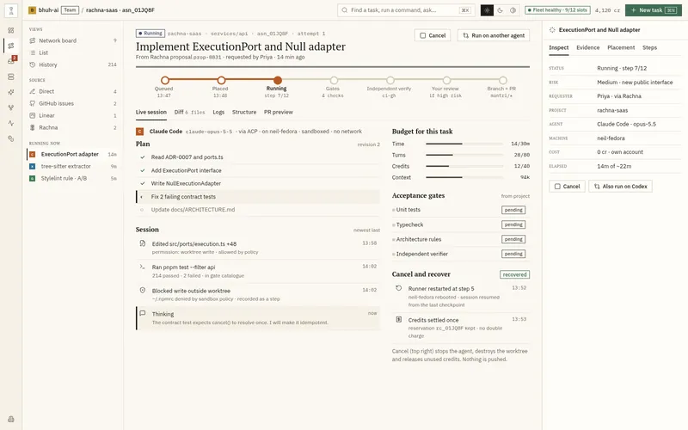Click the spinner icon in inspector header

coord(552,30)
